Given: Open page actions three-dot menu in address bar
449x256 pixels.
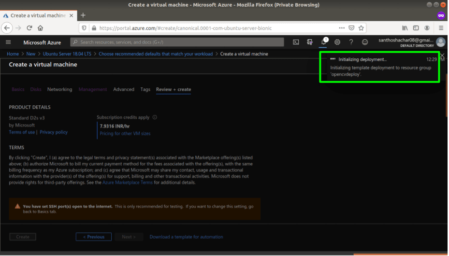Looking at the screenshot, I should click(342, 28).
